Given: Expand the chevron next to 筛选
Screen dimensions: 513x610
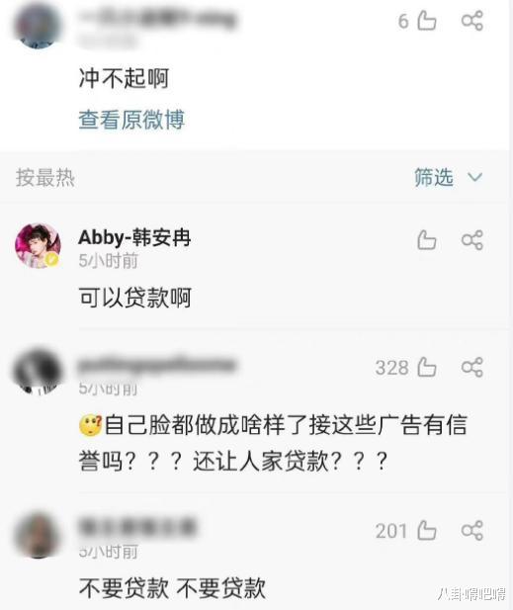Looking at the screenshot, I should [x=474, y=178].
